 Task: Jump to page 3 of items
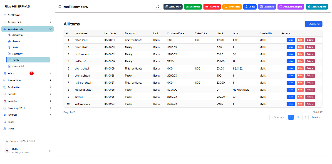[305, 117]
